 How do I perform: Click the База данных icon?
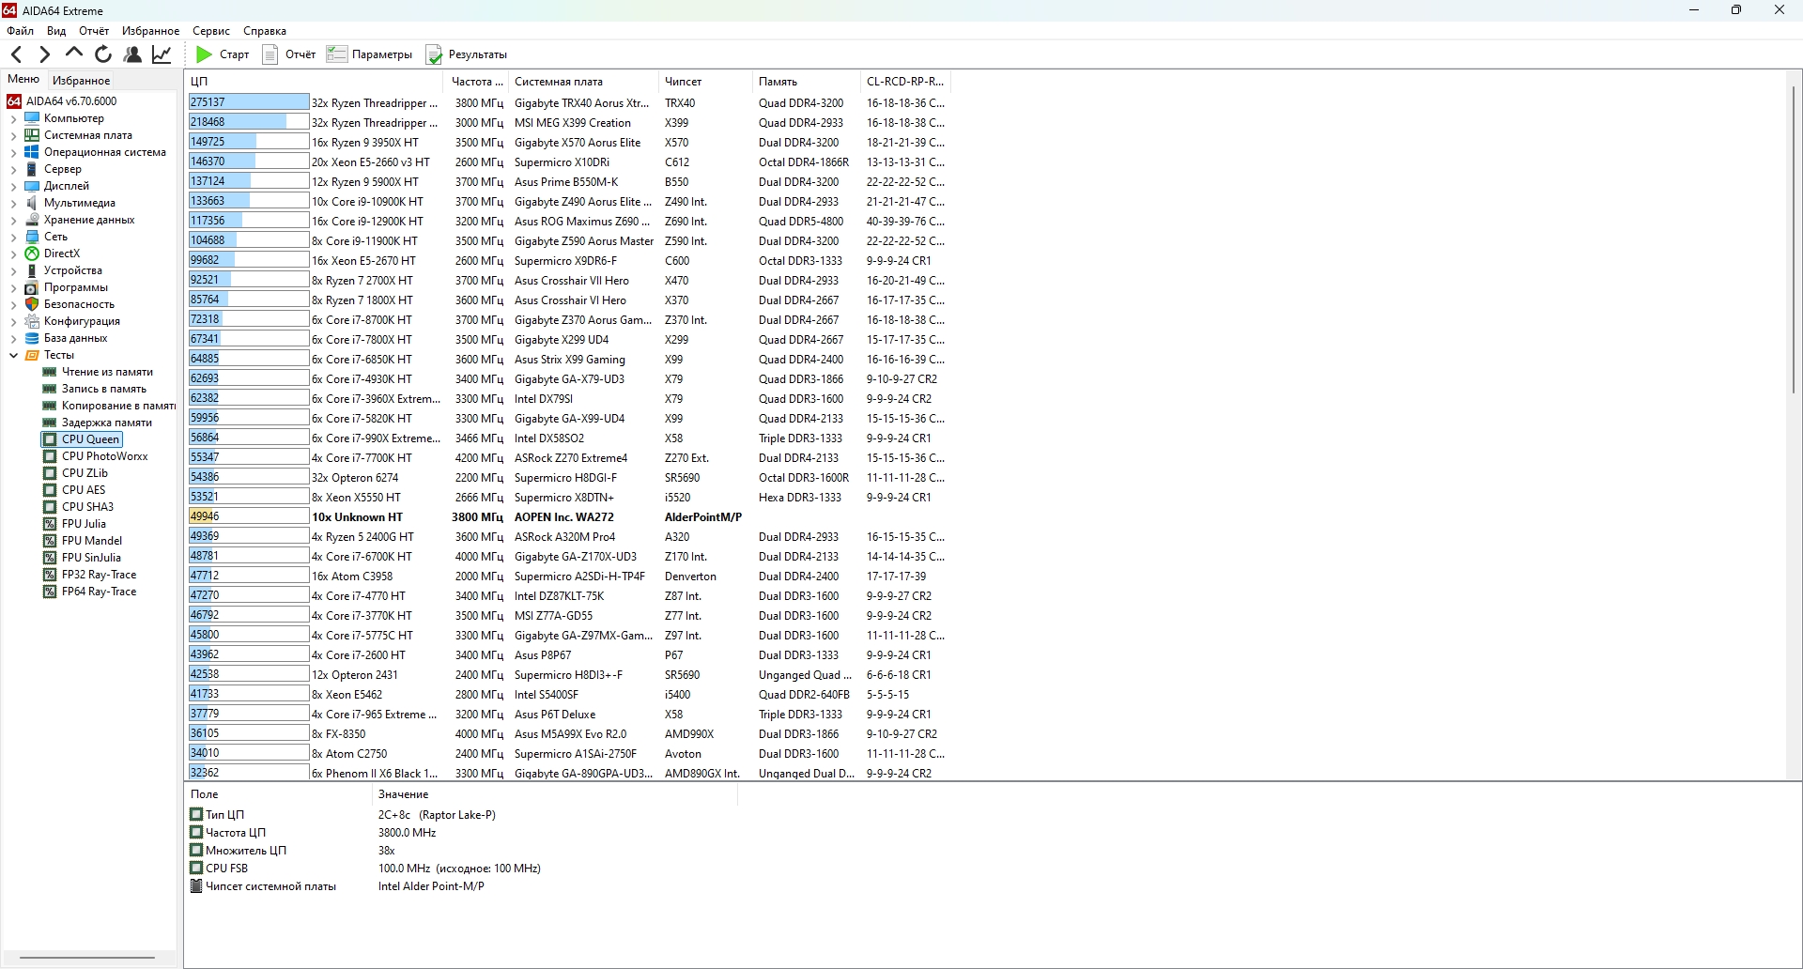32,338
